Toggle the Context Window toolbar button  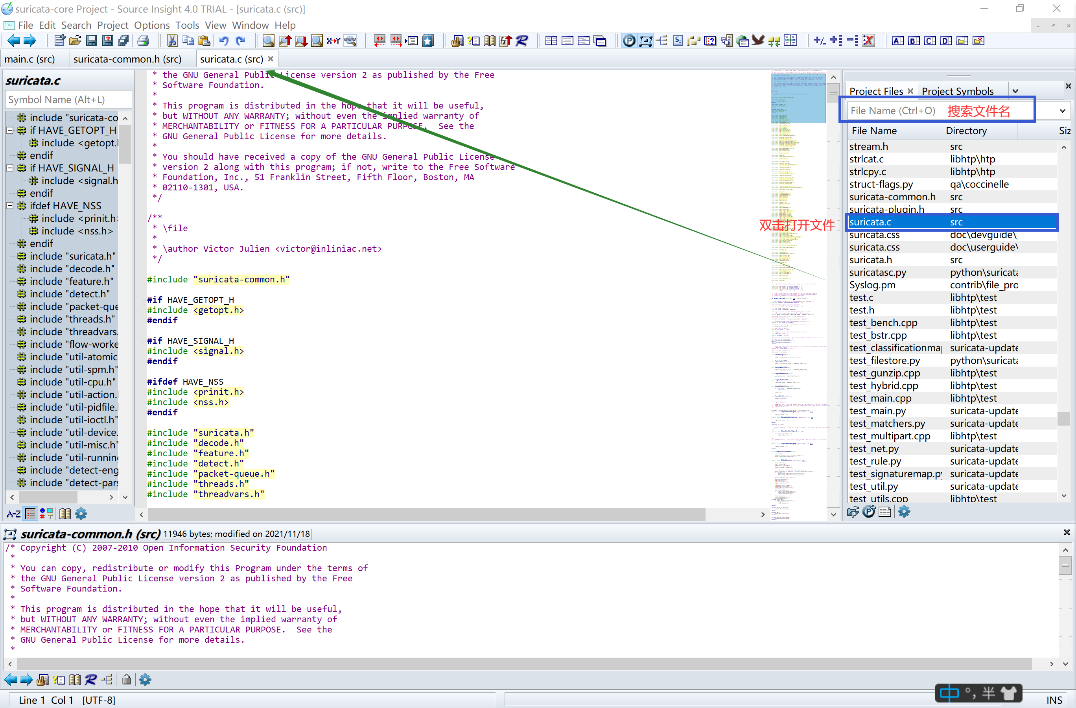coord(646,41)
